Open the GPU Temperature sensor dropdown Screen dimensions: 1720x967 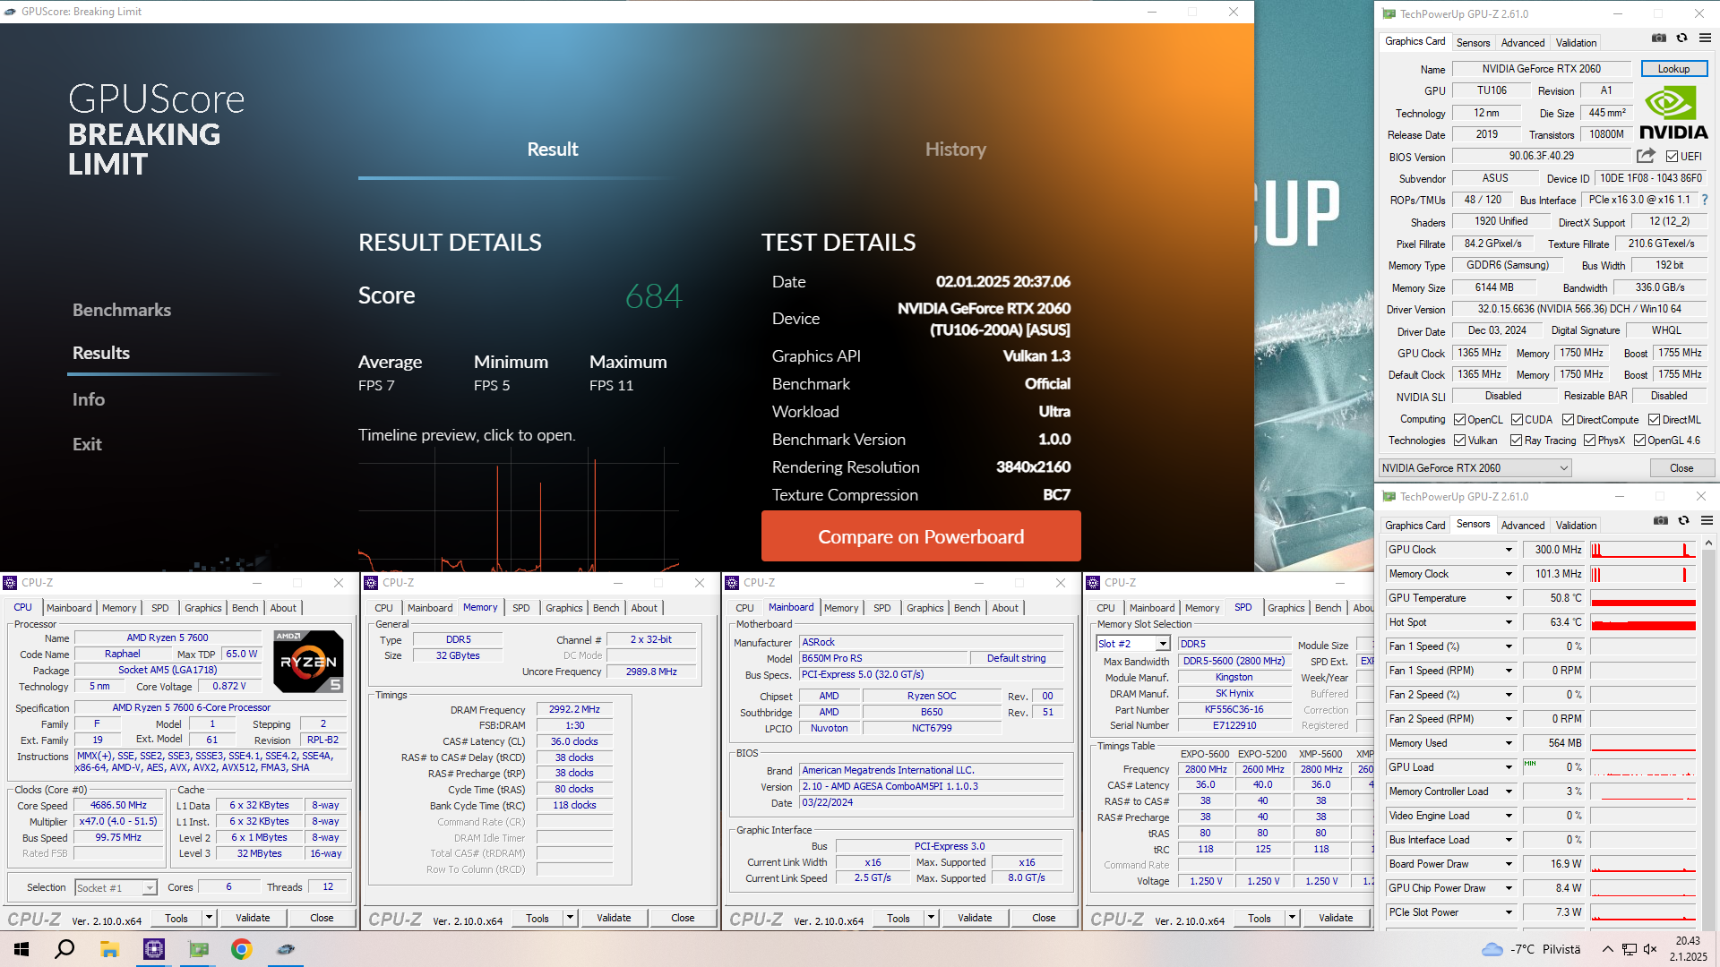pos(1509,598)
